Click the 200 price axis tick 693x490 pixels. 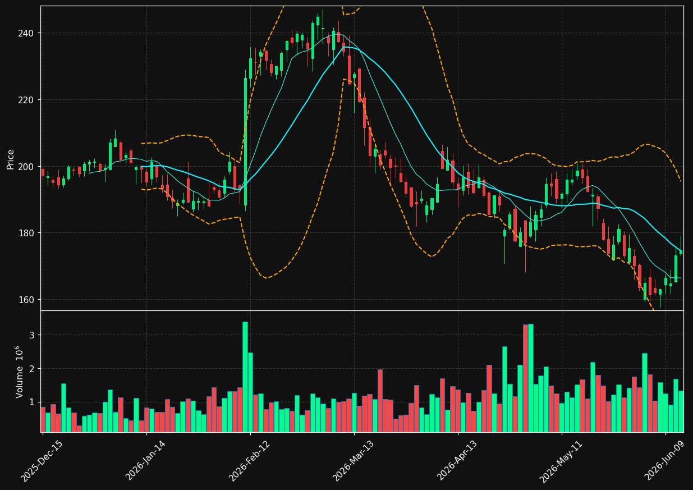click(26, 167)
